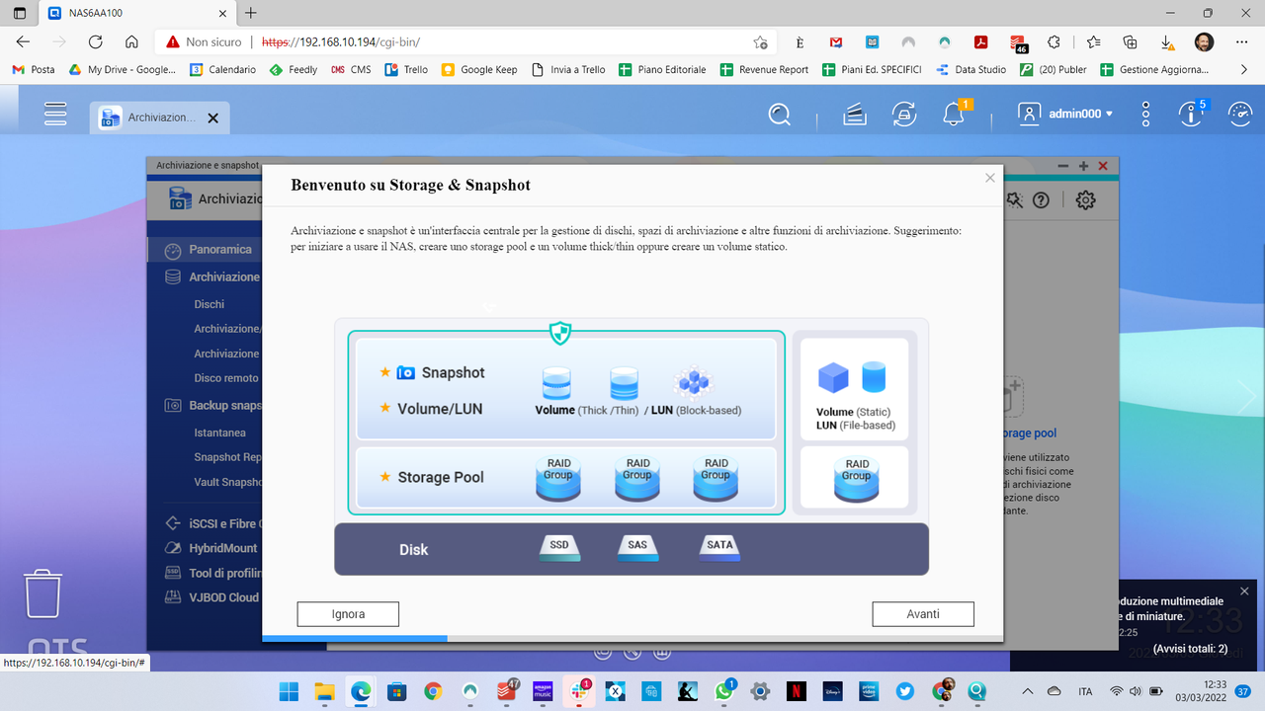1265x711 pixels.
Task: Show QTS background tasks icon
Action: [855, 115]
